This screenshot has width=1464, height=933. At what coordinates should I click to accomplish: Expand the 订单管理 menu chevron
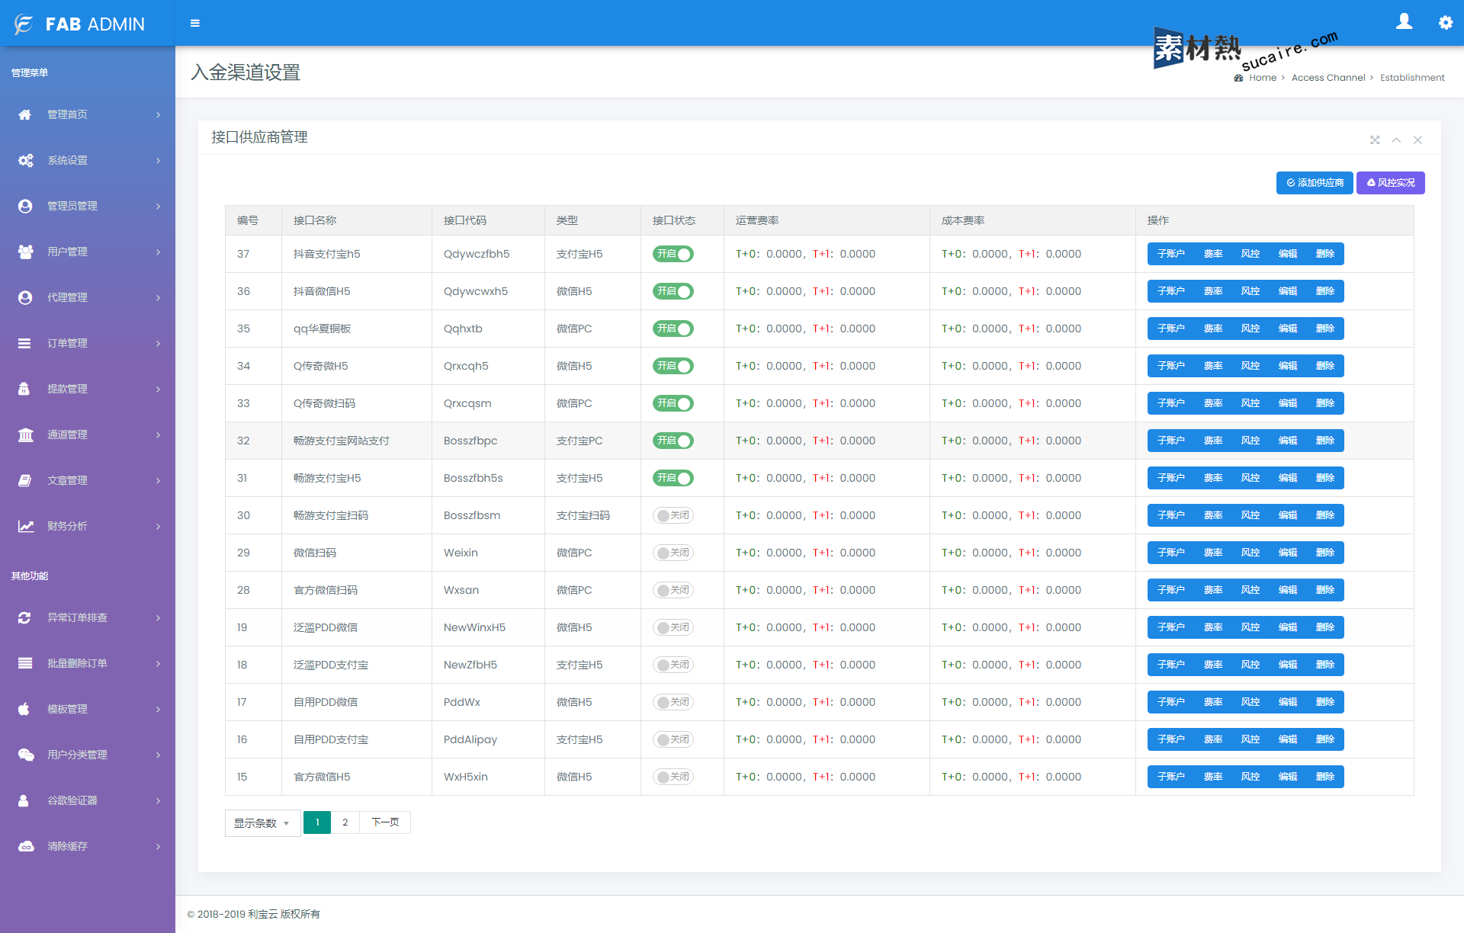(x=159, y=344)
